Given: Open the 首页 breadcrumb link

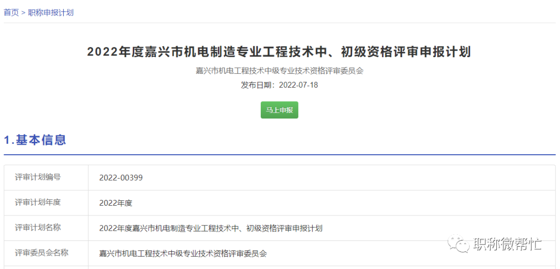Looking at the screenshot, I should [11, 12].
